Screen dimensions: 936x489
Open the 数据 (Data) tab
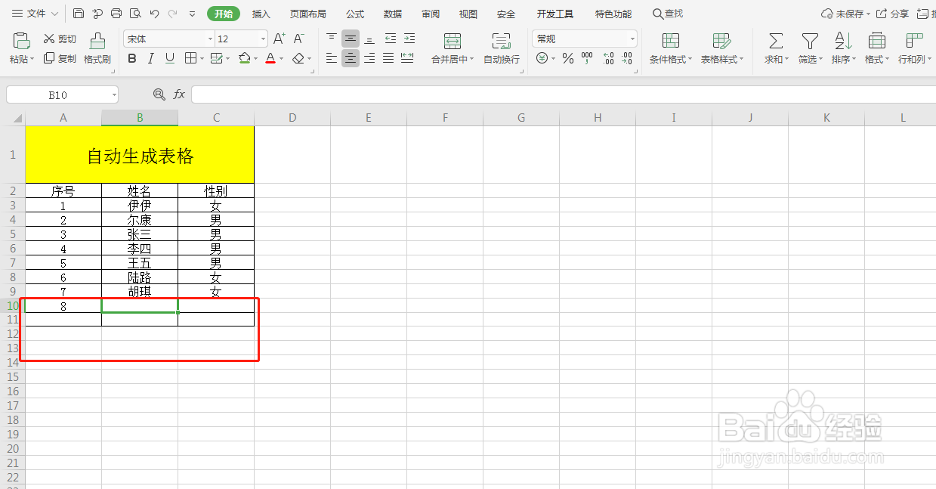[x=393, y=14]
